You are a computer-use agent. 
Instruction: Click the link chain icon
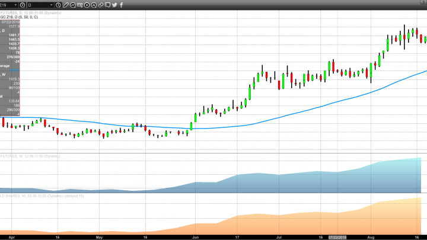(101, 5)
